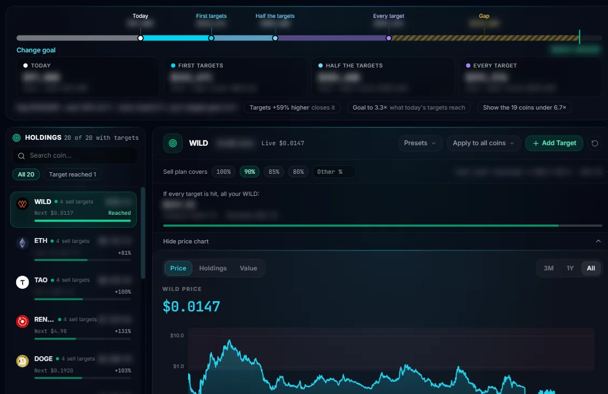This screenshot has height=394, width=608.
Task: Open the HALF THE TARGETS summary card
Action: click(x=383, y=77)
